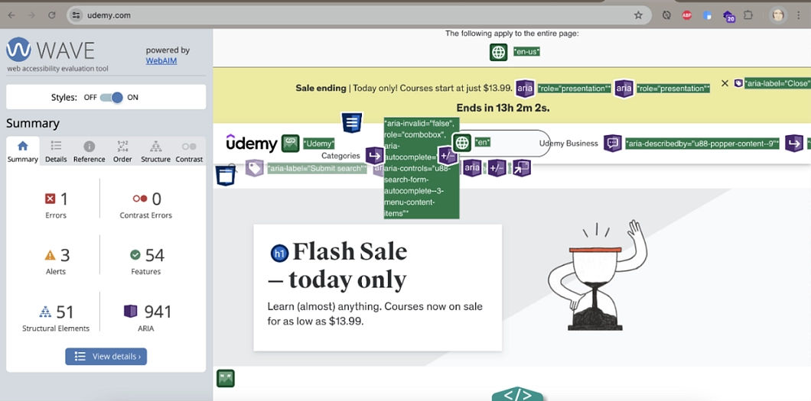Image resolution: width=811 pixels, height=401 pixels.
Task: Open the Extensions puzzle menu
Action: [x=748, y=15]
